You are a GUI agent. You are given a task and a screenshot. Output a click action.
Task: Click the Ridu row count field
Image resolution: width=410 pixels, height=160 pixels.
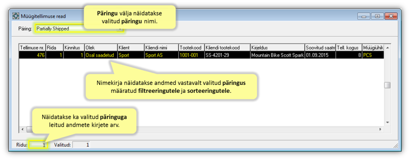coord(39,145)
